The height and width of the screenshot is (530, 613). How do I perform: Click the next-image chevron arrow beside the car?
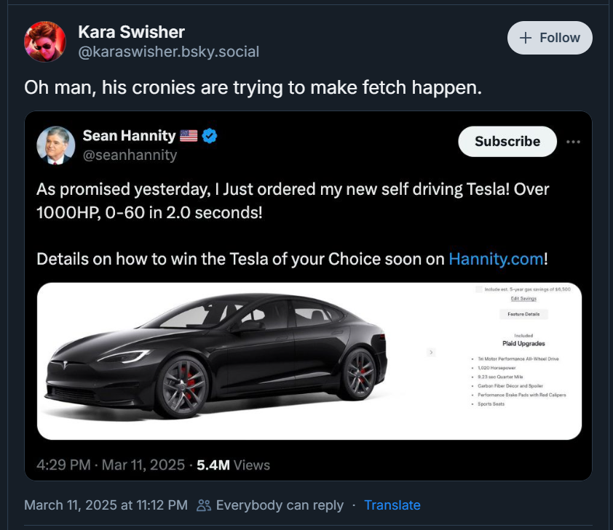click(431, 352)
